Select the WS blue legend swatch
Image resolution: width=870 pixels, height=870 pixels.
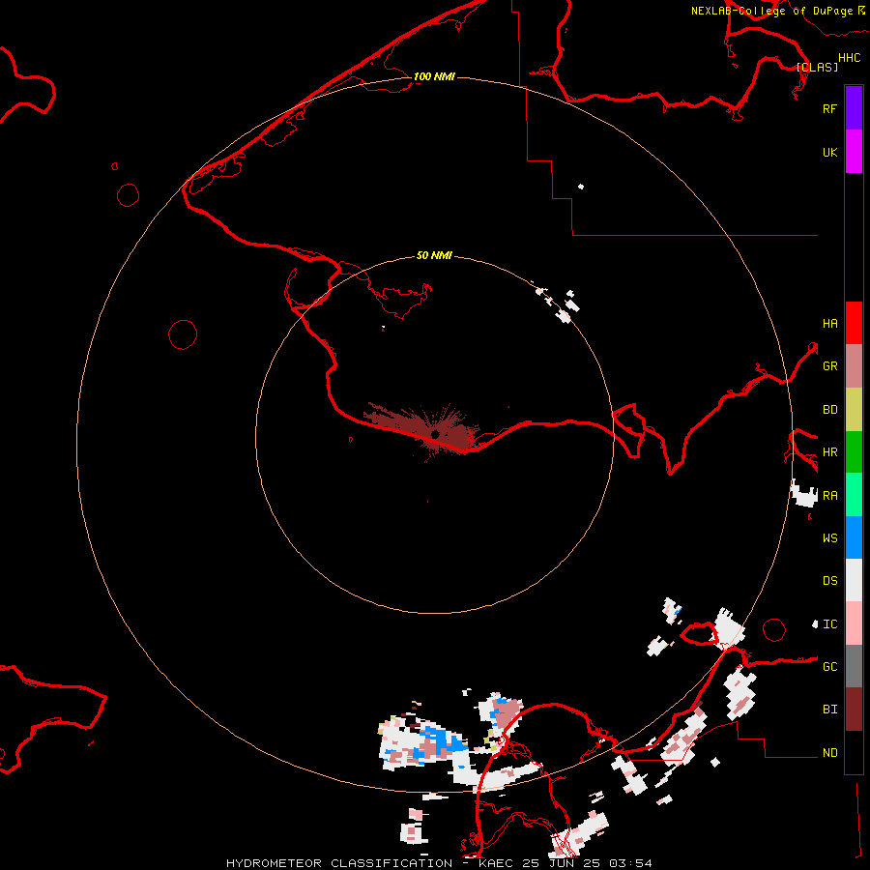pos(854,537)
